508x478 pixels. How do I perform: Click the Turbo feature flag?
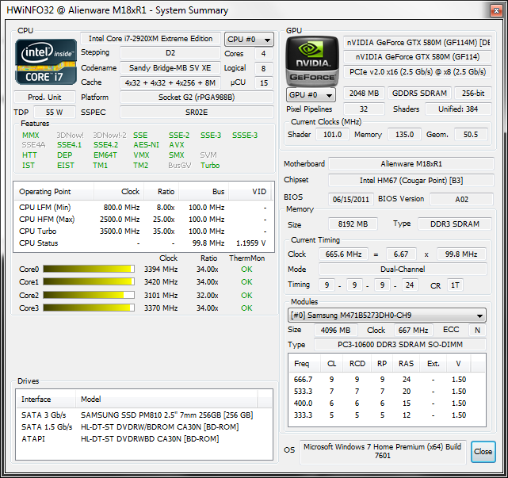(x=210, y=166)
